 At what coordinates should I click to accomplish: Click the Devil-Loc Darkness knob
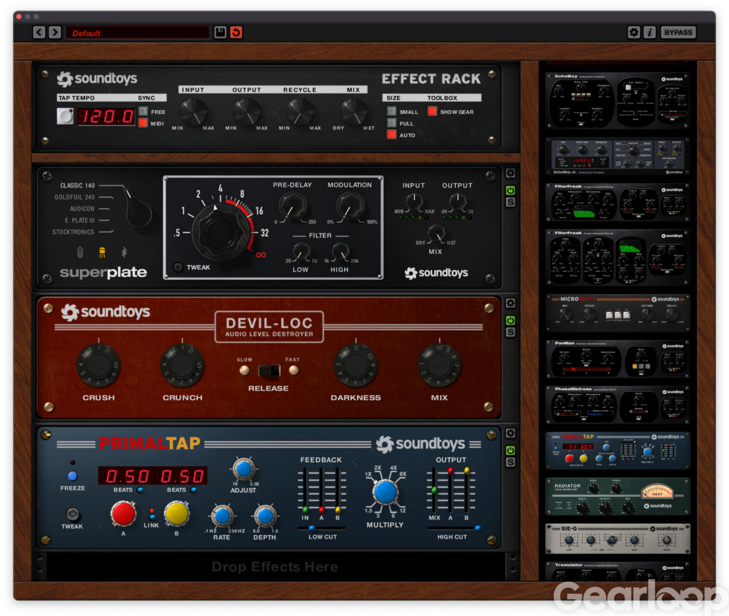coord(356,366)
